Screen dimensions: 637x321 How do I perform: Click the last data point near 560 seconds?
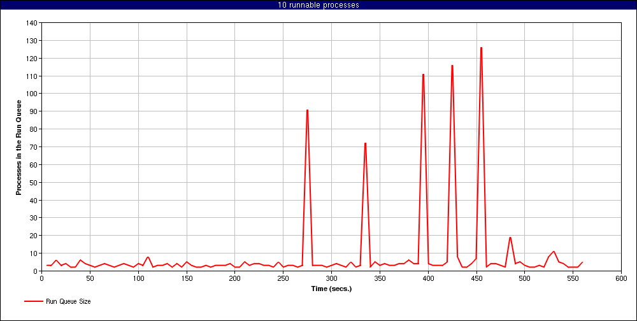582,262
